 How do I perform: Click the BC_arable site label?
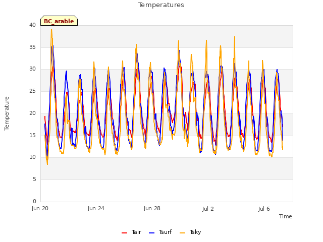tap(59, 21)
